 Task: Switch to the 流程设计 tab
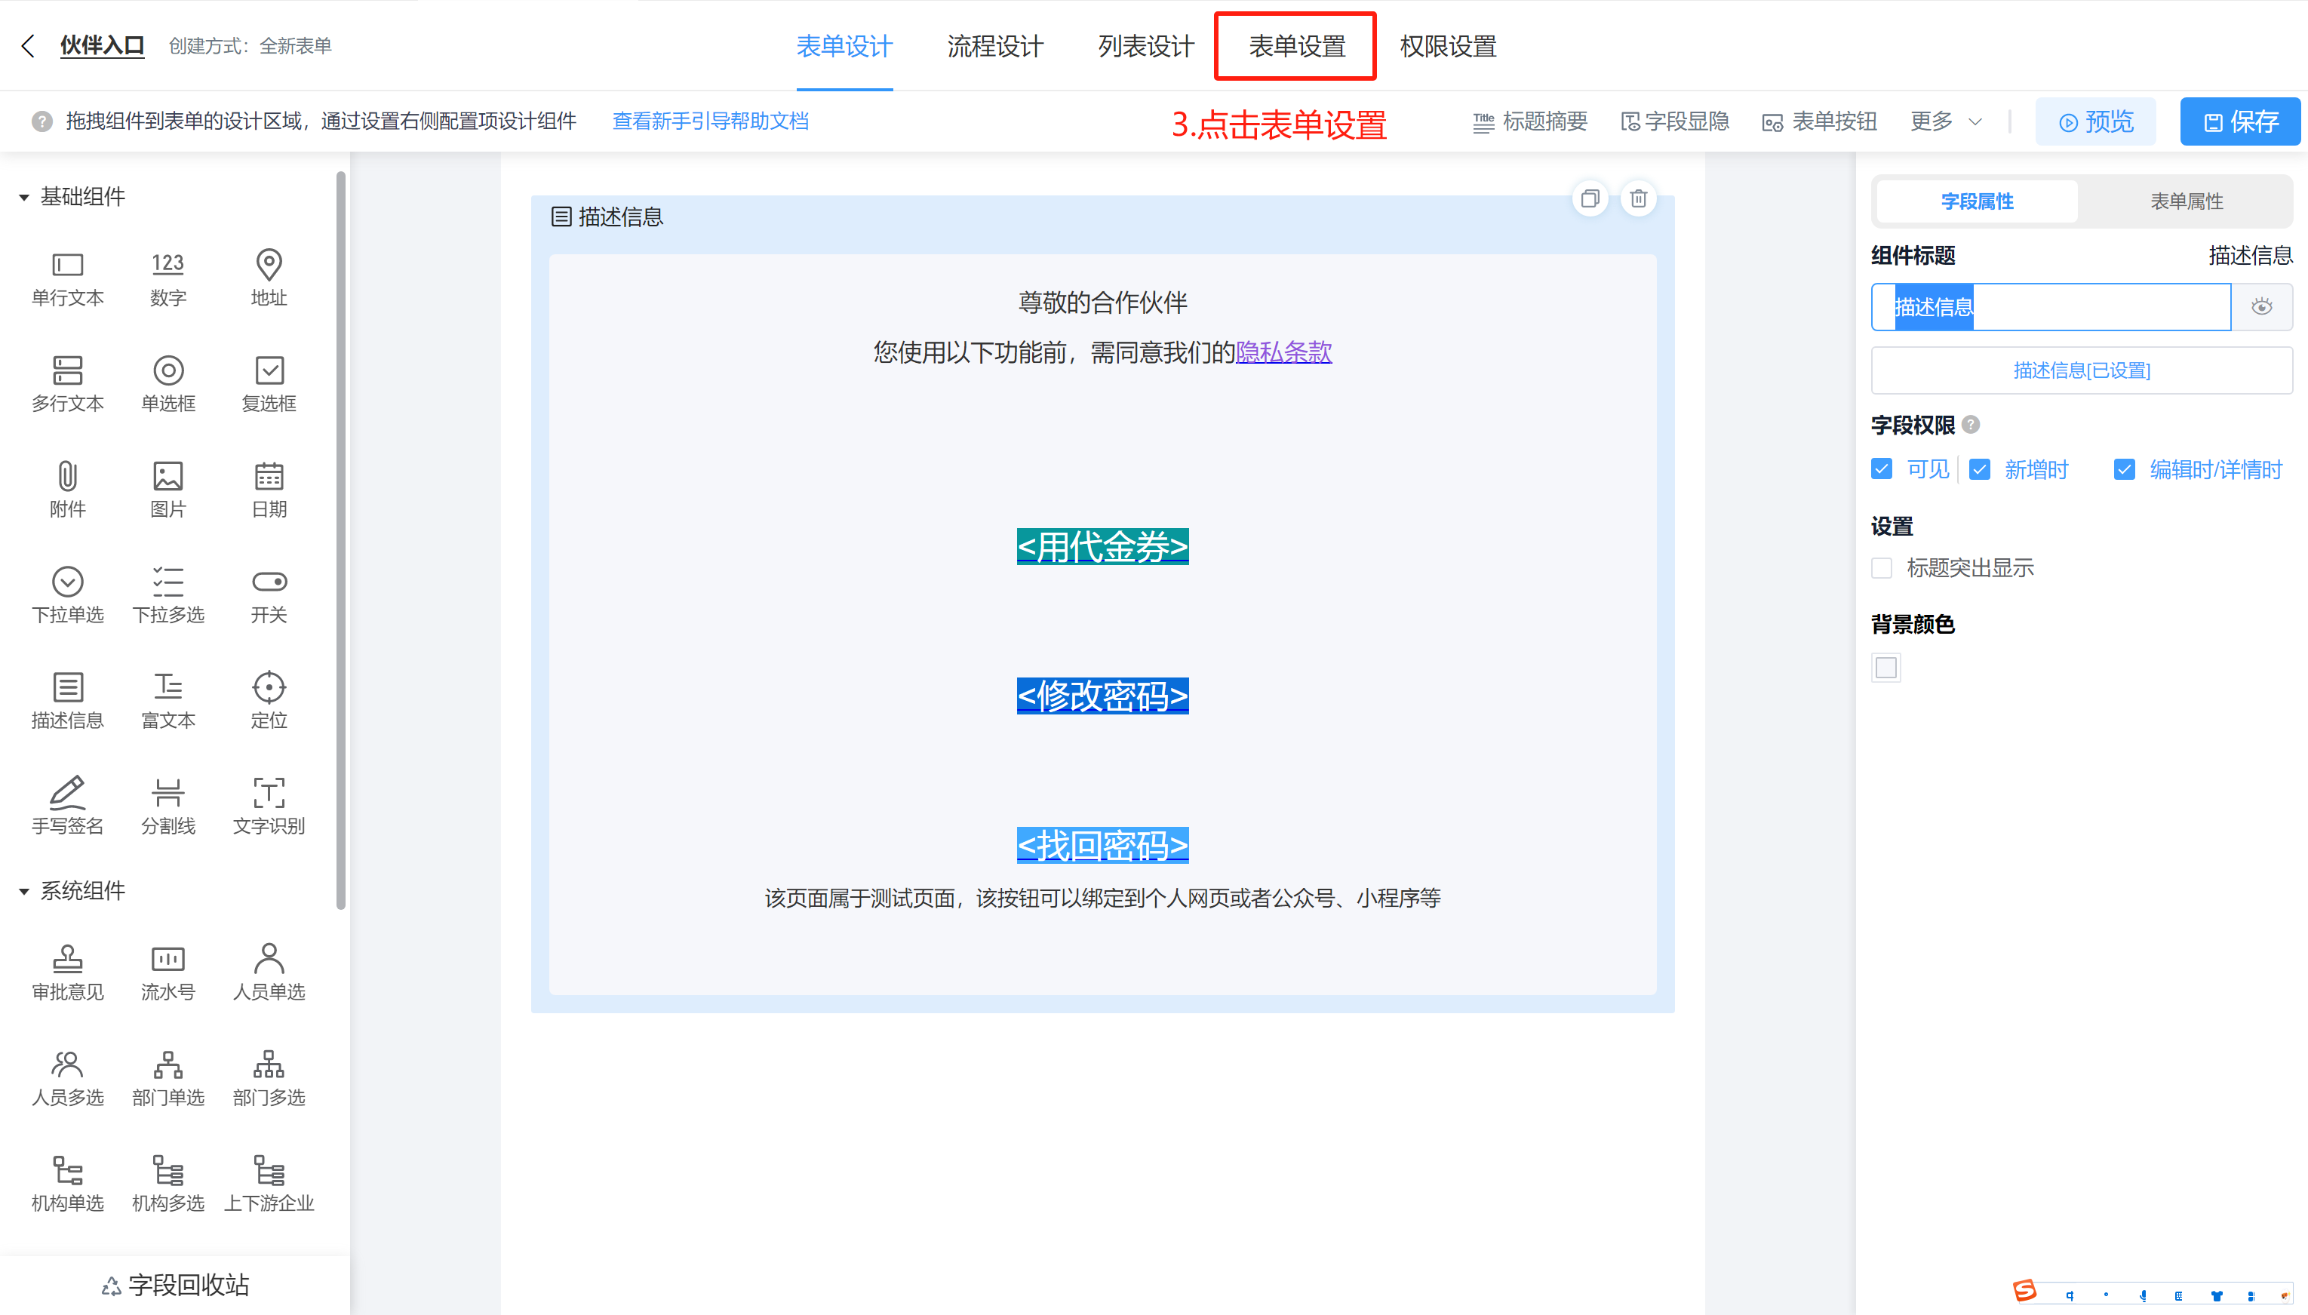[x=994, y=46]
